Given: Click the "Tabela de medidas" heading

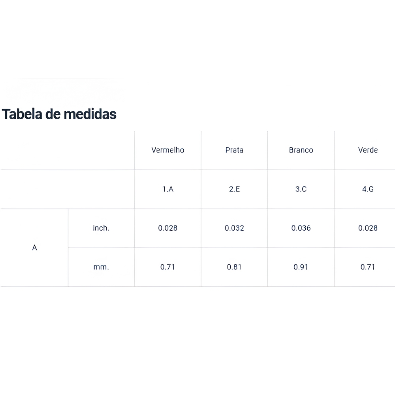Looking at the screenshot, I should (59, 114).
